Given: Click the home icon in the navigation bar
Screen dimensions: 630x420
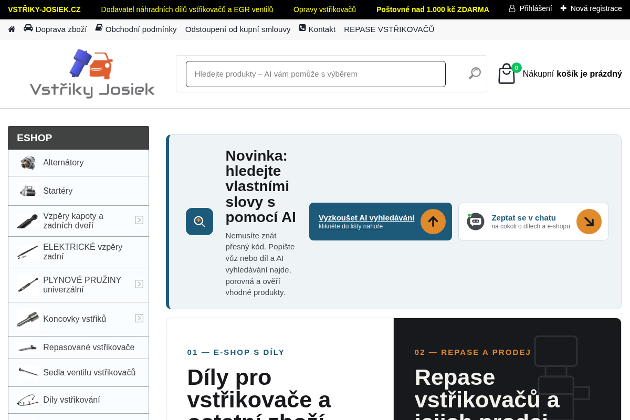Looking at the screenshot, I should (12, 29).
